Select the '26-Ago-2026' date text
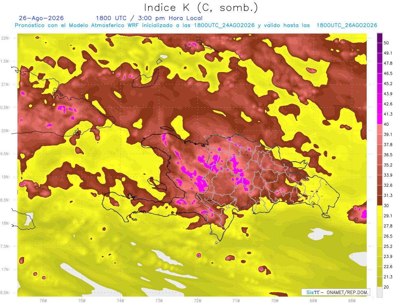The height and width of the screenshot is (305, 395). [41, 18]
